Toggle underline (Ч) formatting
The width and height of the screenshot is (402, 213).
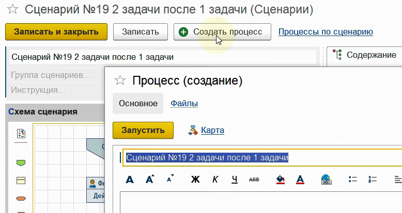[x=235, y=179]
